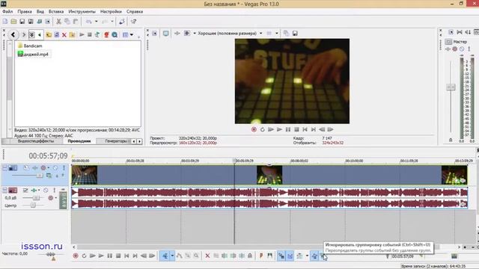Click the New project icon
The width and height of the screenshot is (479, 269).
click(x=5, y=22)
